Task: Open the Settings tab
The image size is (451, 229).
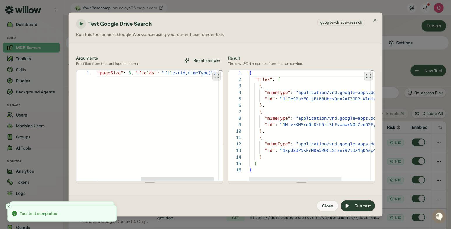Action: [401, 43]
